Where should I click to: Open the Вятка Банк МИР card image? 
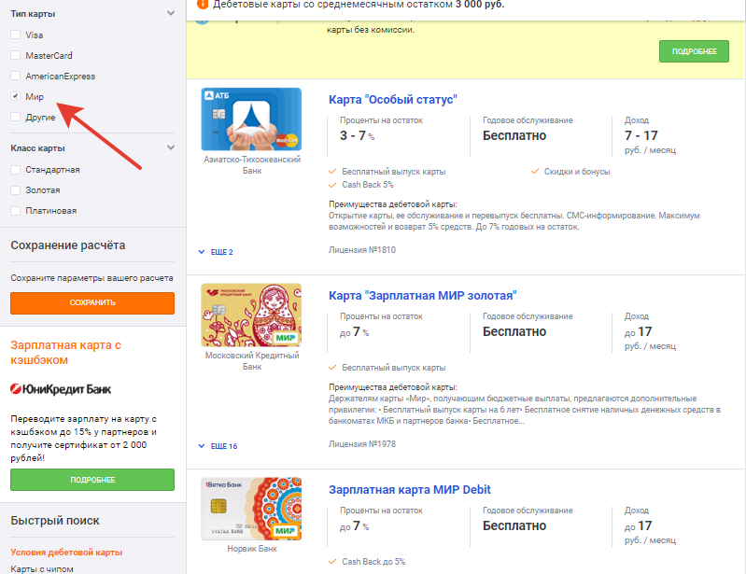tap(251, 509)
